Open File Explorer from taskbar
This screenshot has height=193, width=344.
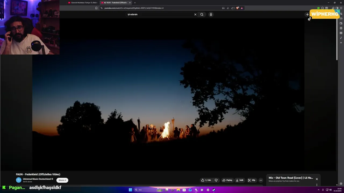point(178,190)
